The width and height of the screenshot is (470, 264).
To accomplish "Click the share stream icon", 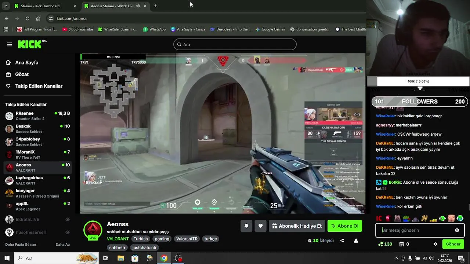I will point(342,241).
